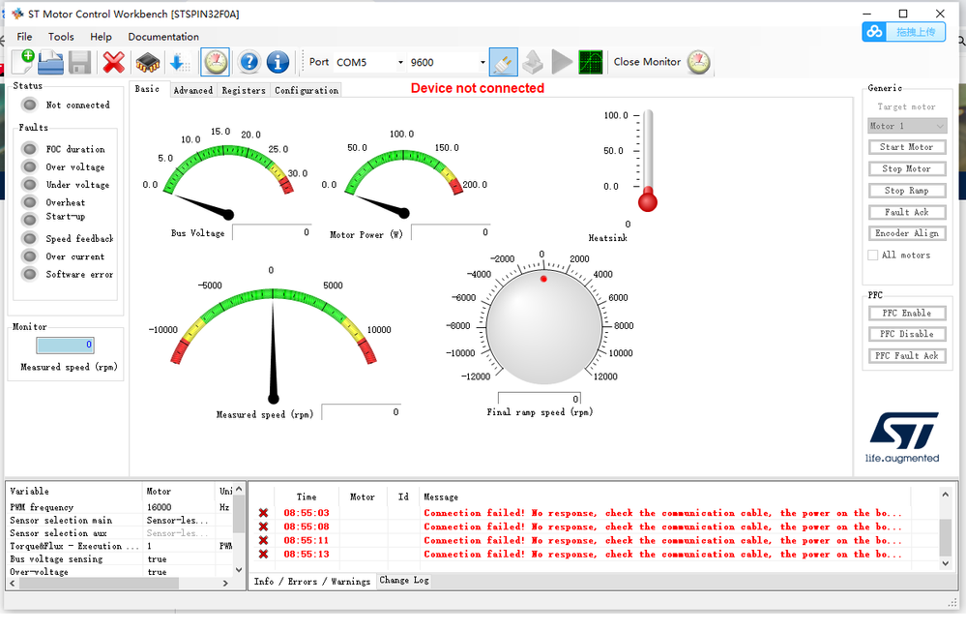
Task: Open the green oscilloscope plotter icon
Action: pos(591,62)
